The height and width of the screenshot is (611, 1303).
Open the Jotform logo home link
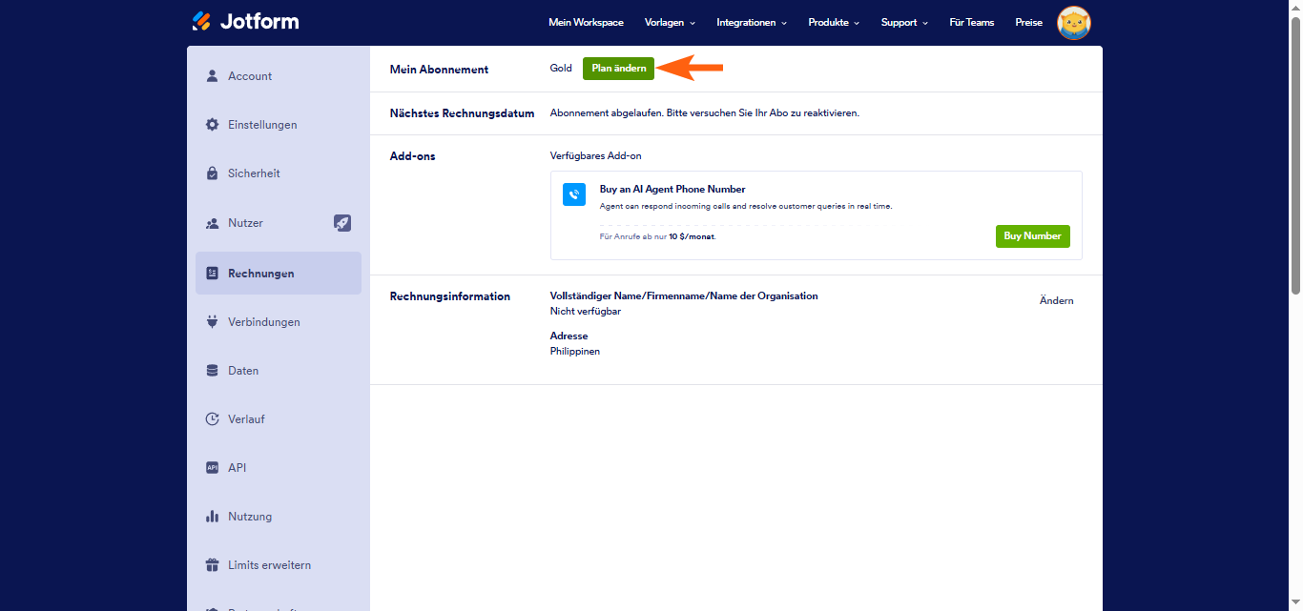[x=245, y=21]
